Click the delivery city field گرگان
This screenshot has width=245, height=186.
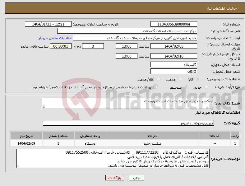pos(173,71)
